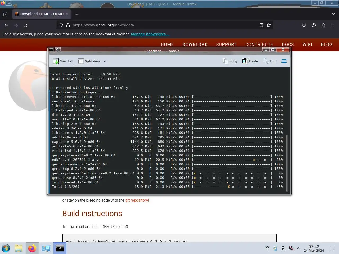The image size is (339, 254).
Task: Toggle reader view in address bar
Action: pos(261,25)
